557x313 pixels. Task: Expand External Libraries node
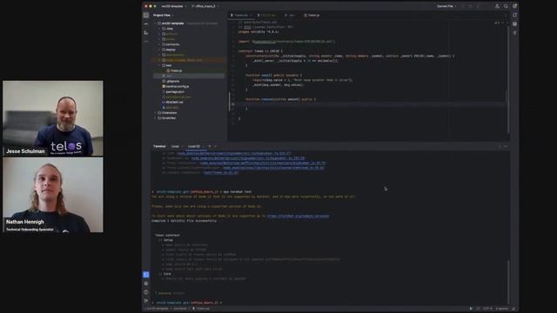[x=156, y=112]
